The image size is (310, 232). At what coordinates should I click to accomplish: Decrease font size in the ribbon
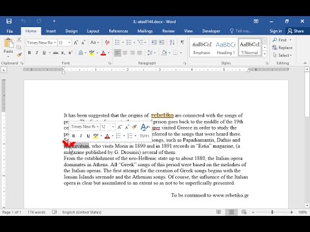coord(83,43)
